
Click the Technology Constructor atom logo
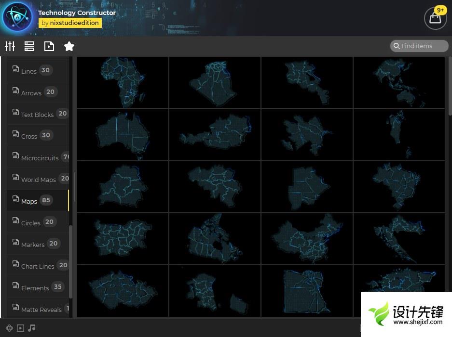point(17,18)
